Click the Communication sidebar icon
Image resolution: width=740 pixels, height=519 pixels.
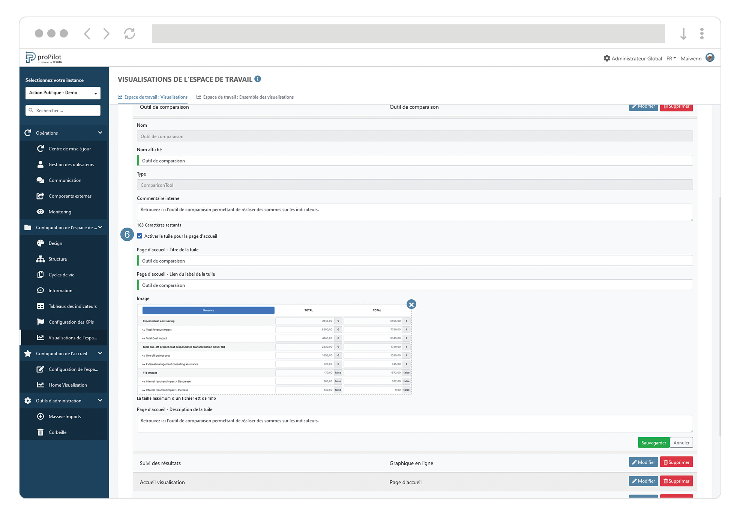pos(41,180)
